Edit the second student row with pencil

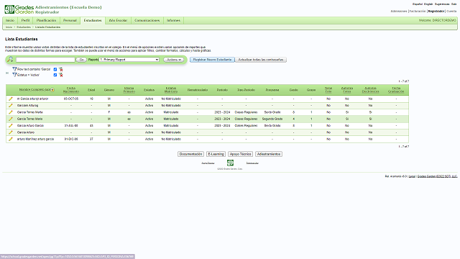coord(11,106)
